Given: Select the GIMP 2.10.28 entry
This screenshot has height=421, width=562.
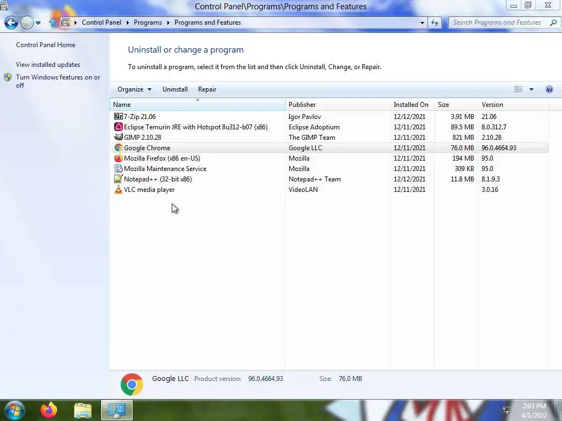Looking at the screenshot, I should click(x=143, y=137).
